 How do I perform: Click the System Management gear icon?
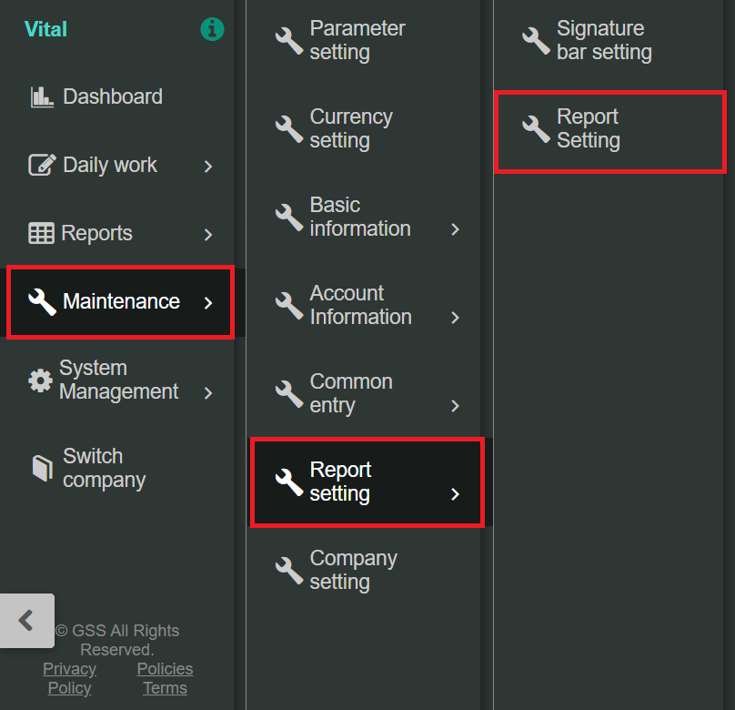pos(40,380)
